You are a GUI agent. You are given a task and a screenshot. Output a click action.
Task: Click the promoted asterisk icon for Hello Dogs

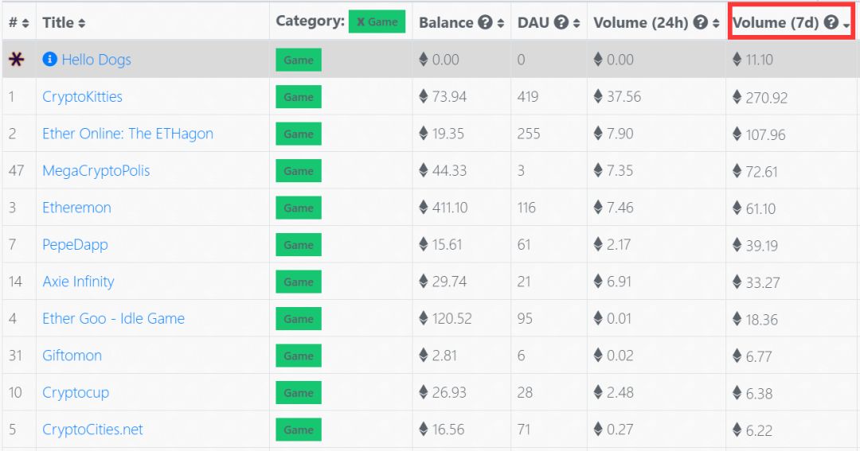17,59
